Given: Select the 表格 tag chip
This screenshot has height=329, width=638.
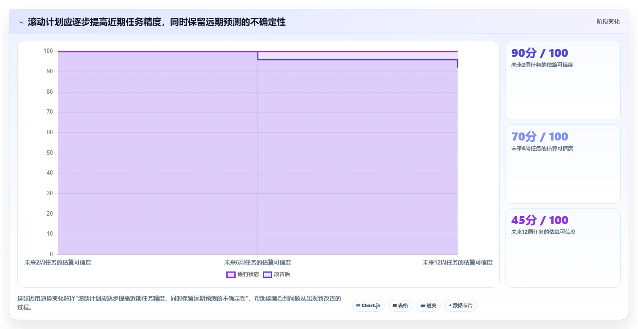Looking at the screenshot, I should click(x=400, y=305).
